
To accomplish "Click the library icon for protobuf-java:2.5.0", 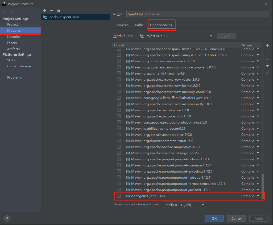I will 128,122.
